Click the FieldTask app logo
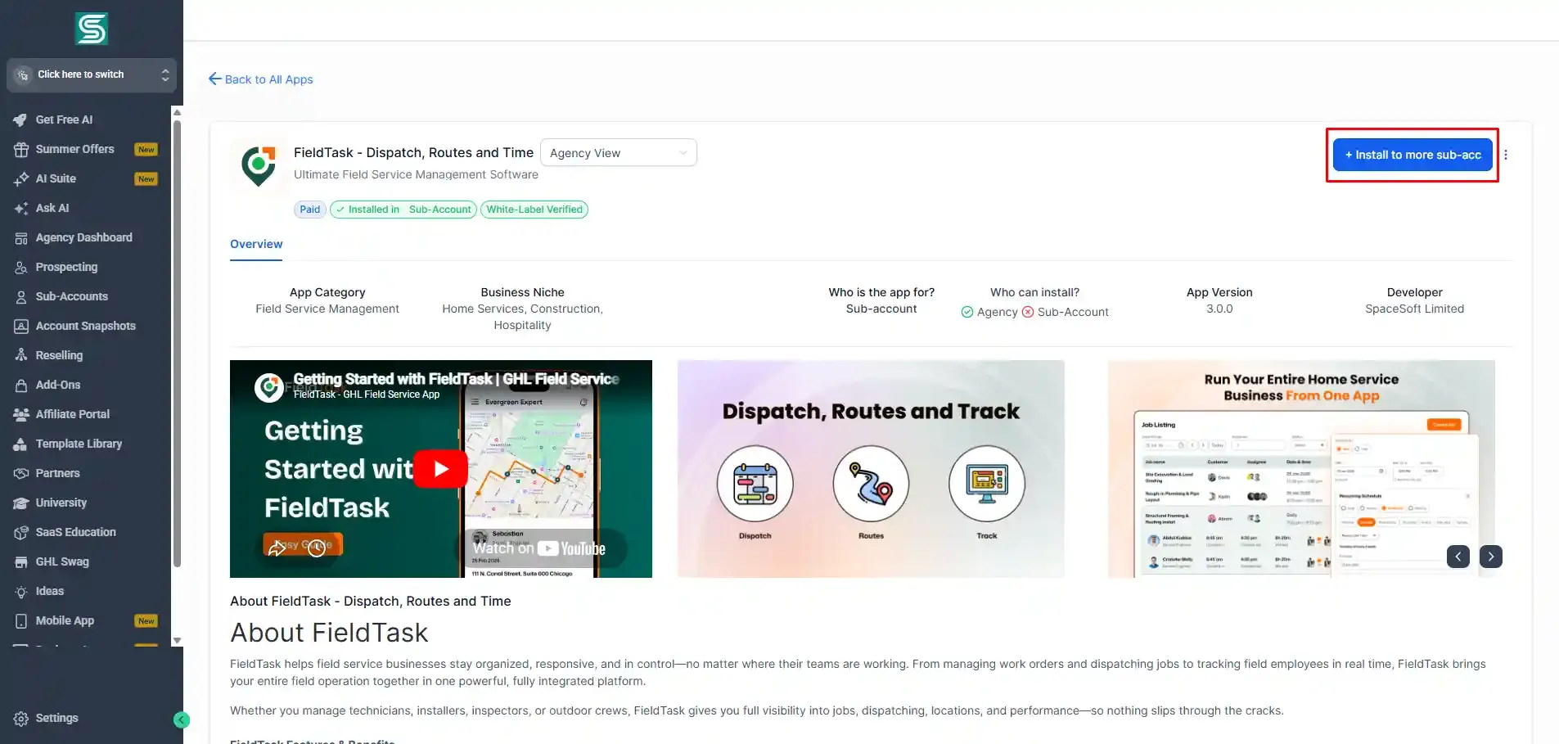Viewport: 1559px width, 744px height. pyautogui.click(x=259, y=166)
